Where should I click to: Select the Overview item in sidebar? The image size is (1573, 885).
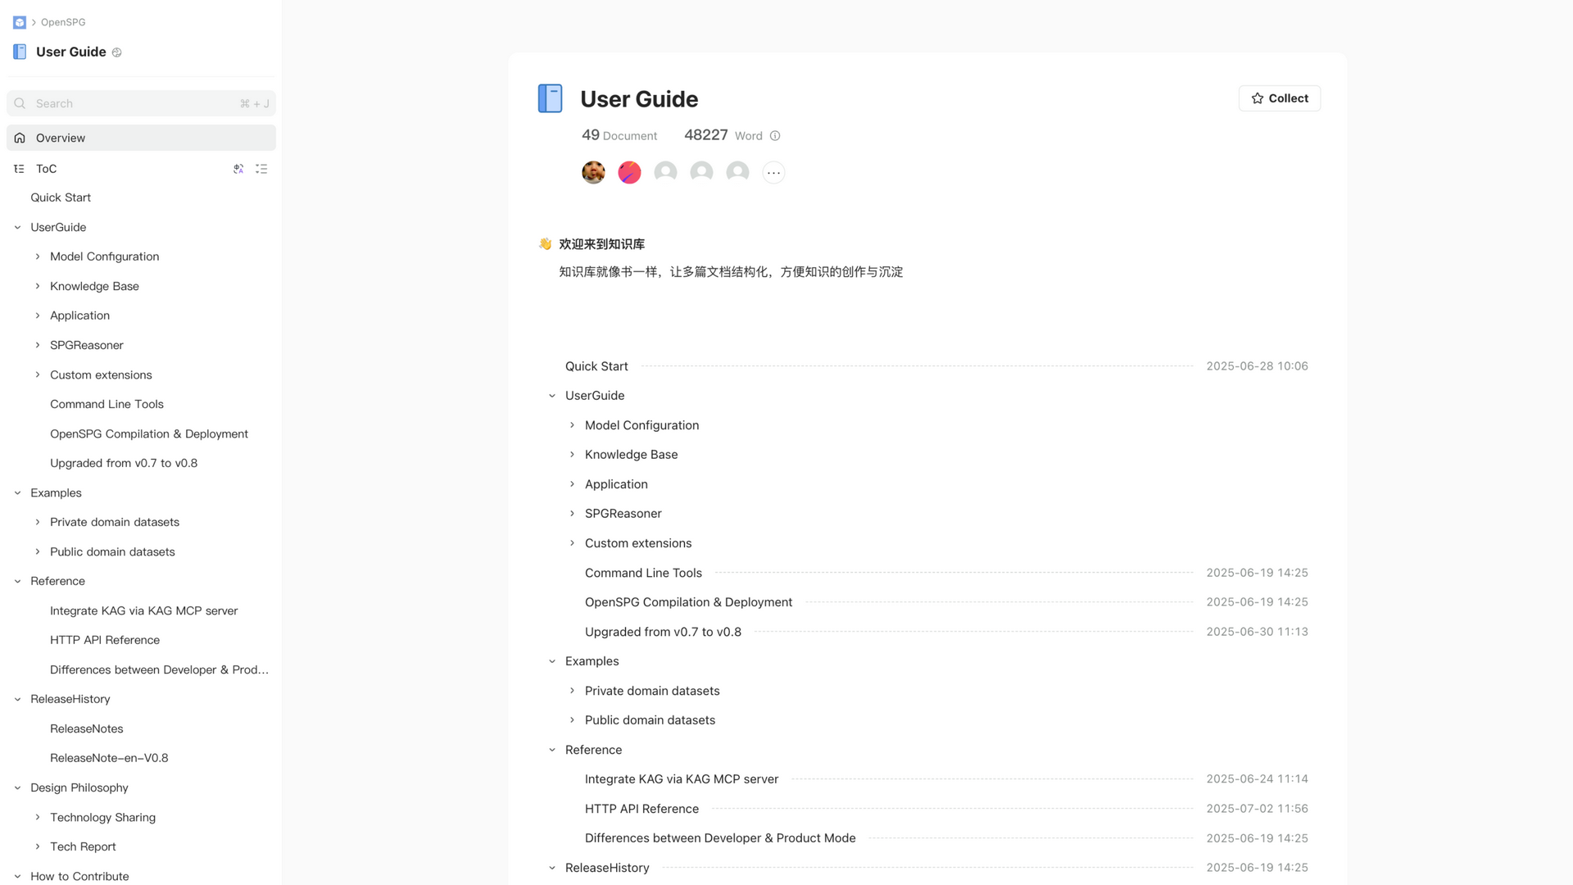[141, 138]
